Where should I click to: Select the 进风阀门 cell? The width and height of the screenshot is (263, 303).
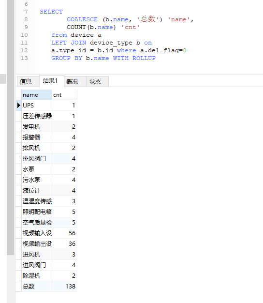(36, 265)
